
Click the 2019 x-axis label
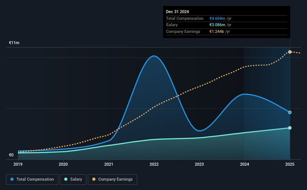point(18,164)
